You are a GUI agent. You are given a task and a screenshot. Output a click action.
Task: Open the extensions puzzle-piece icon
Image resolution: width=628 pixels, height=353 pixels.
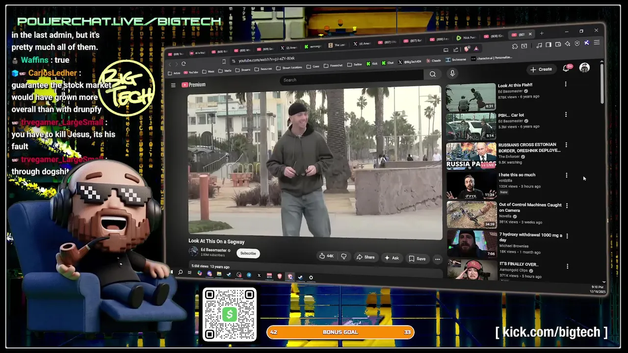click(x=515, y=46)
